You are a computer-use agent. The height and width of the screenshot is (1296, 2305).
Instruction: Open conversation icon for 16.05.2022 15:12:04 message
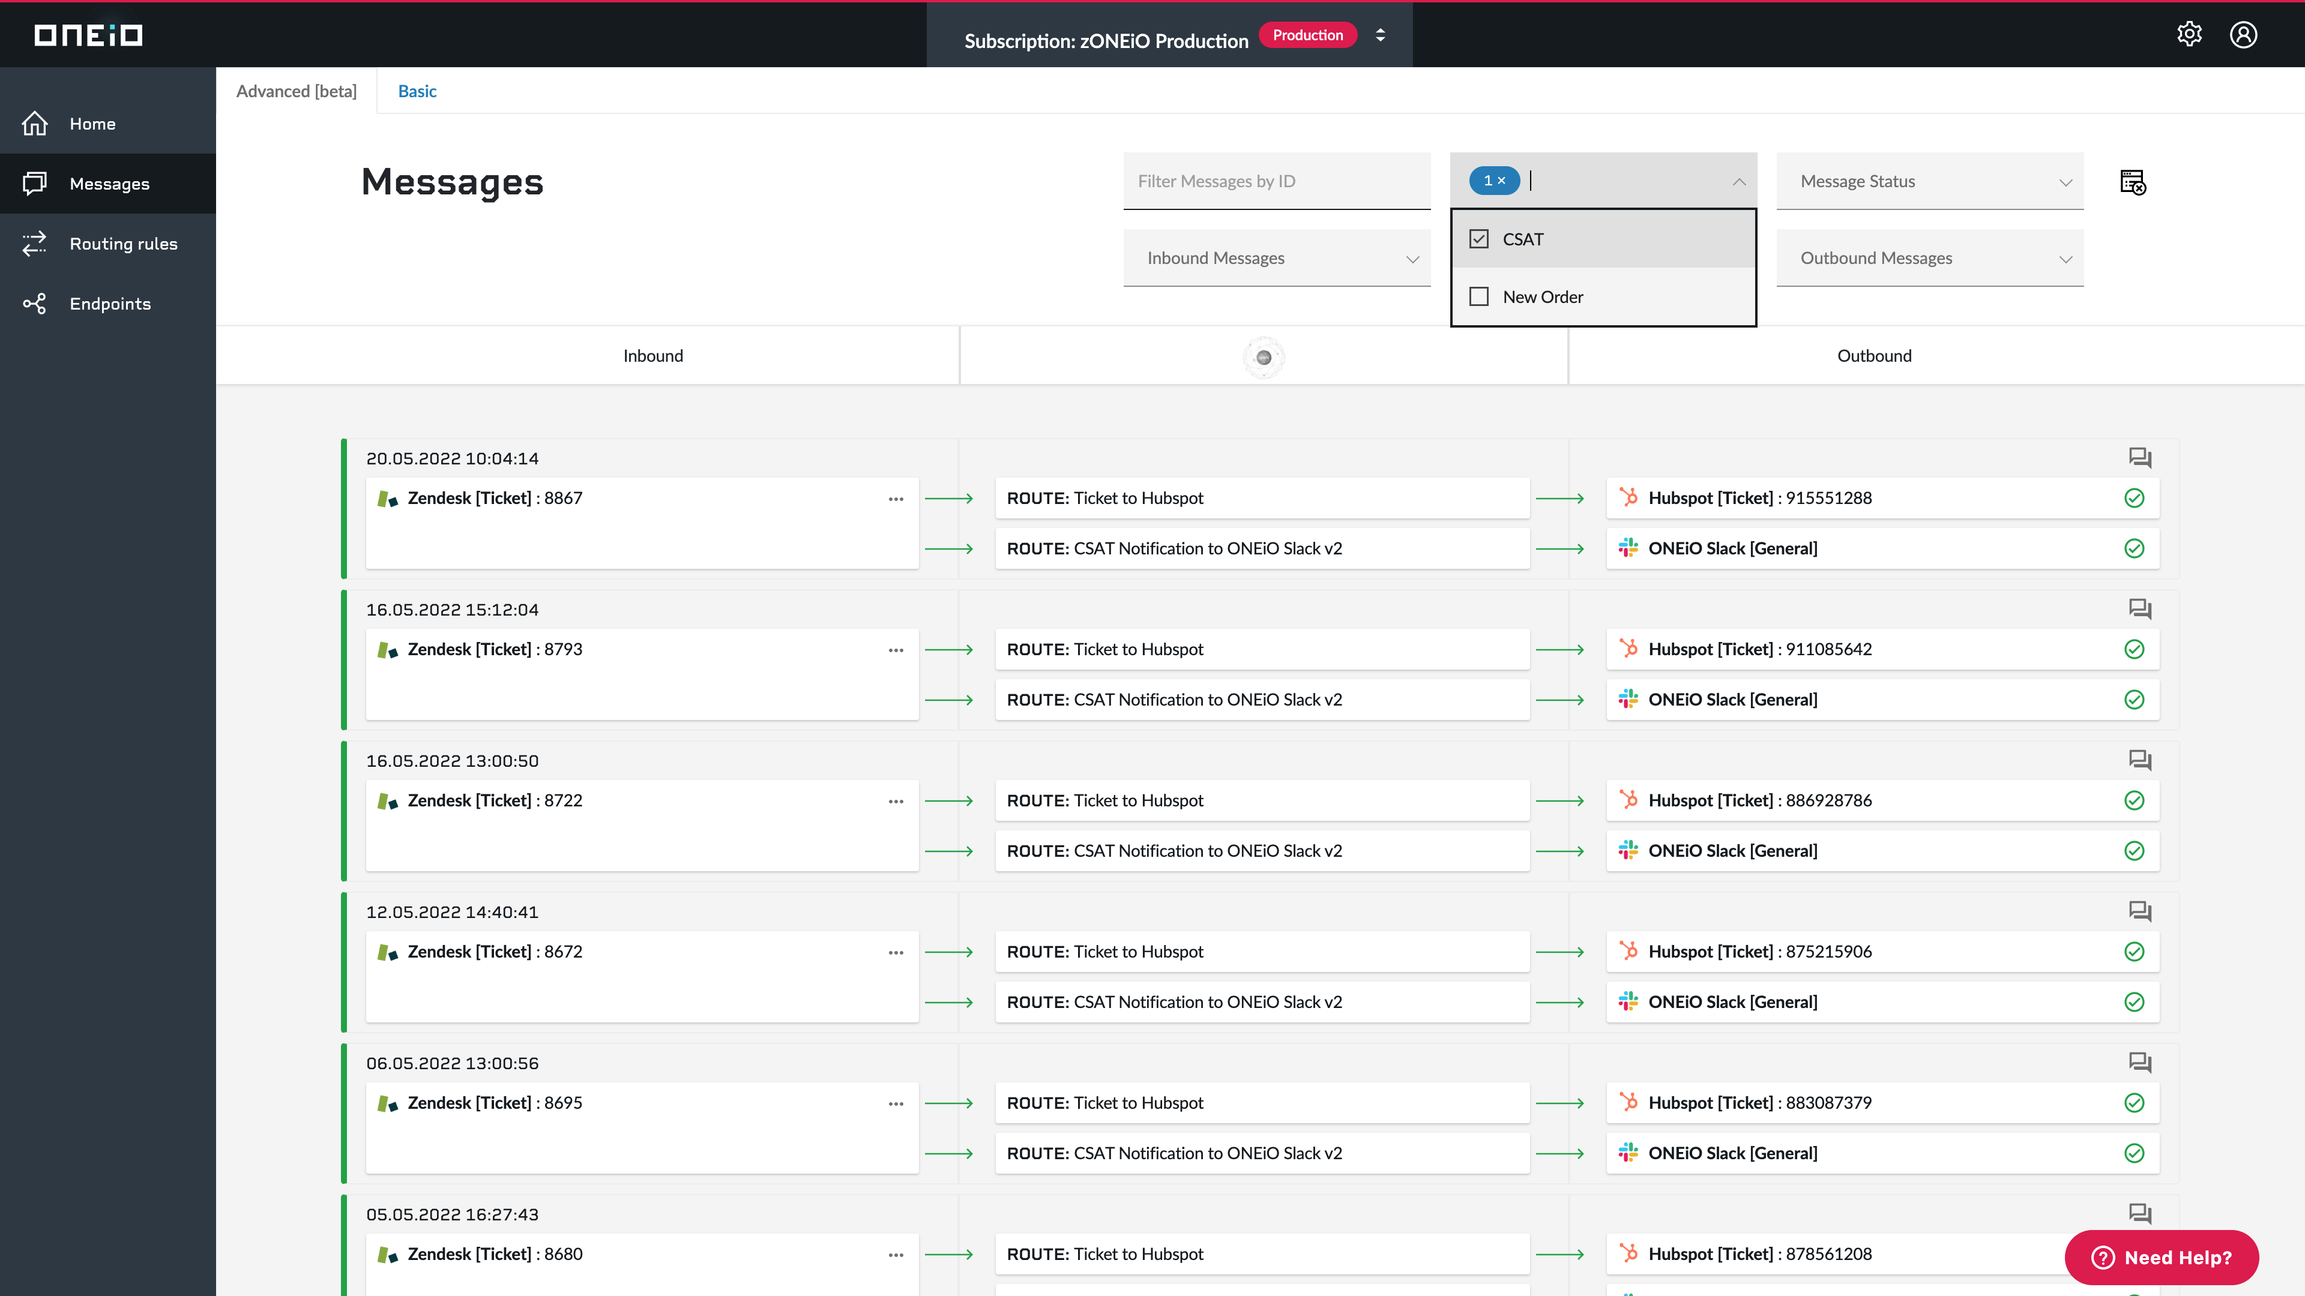2139,609
